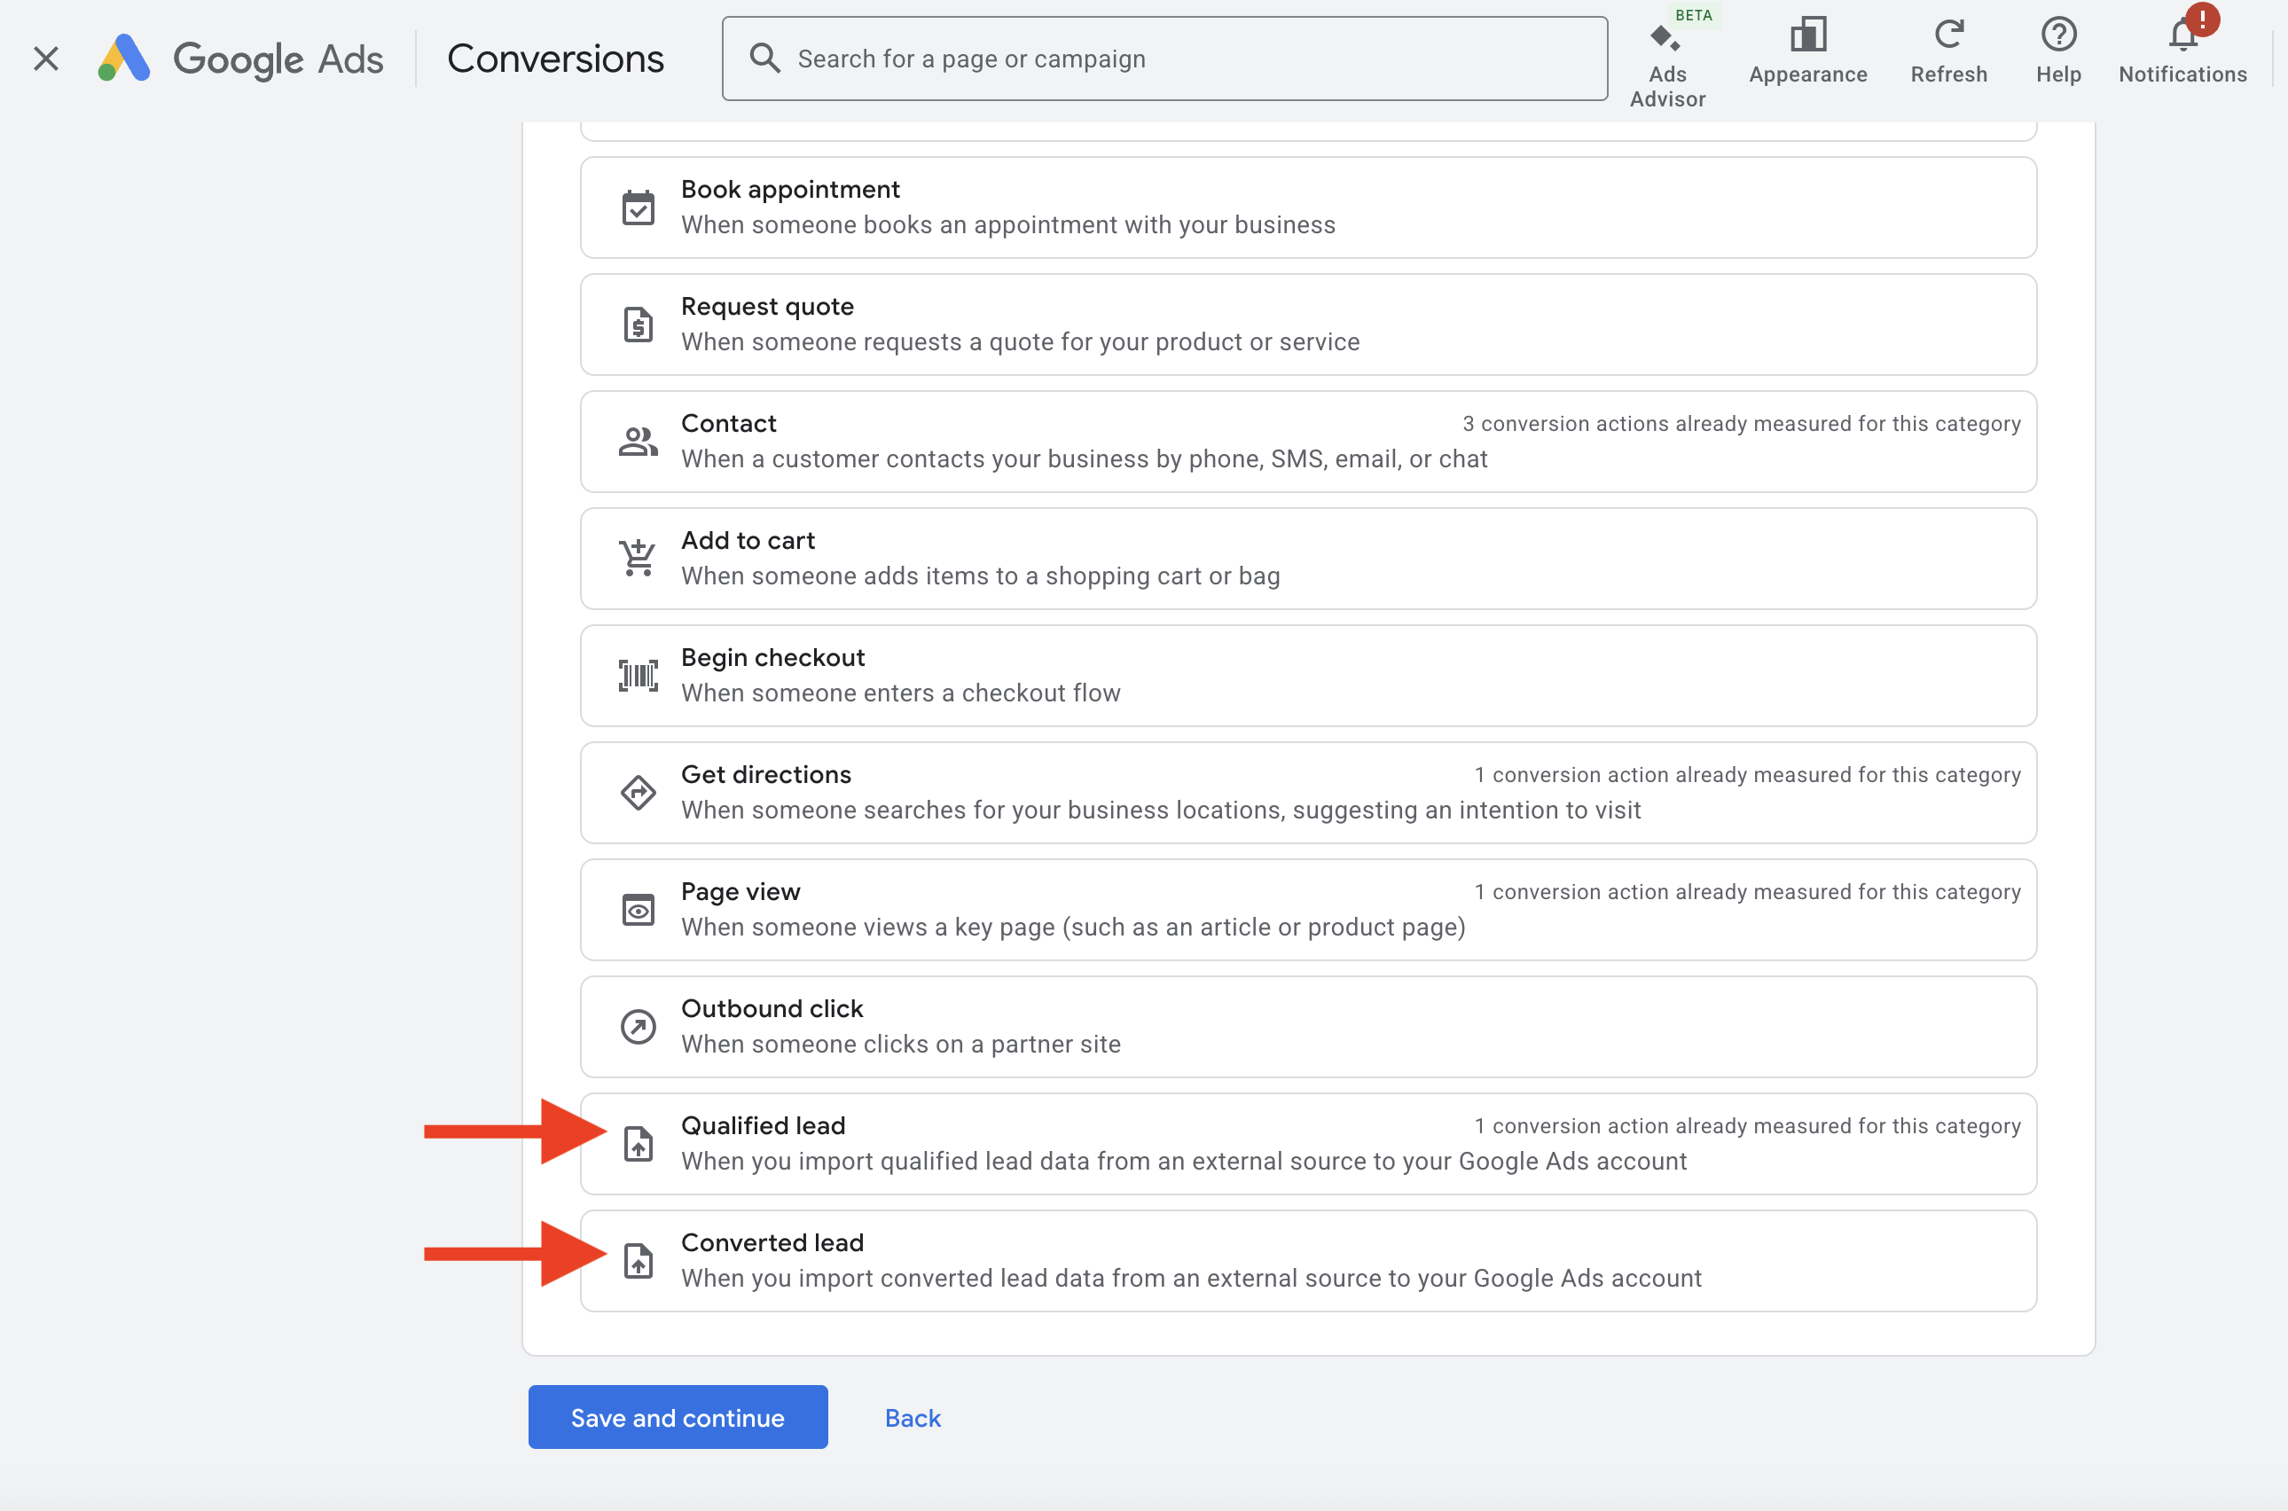
Task: Open the Help menu
Action: click(2057, 53)
